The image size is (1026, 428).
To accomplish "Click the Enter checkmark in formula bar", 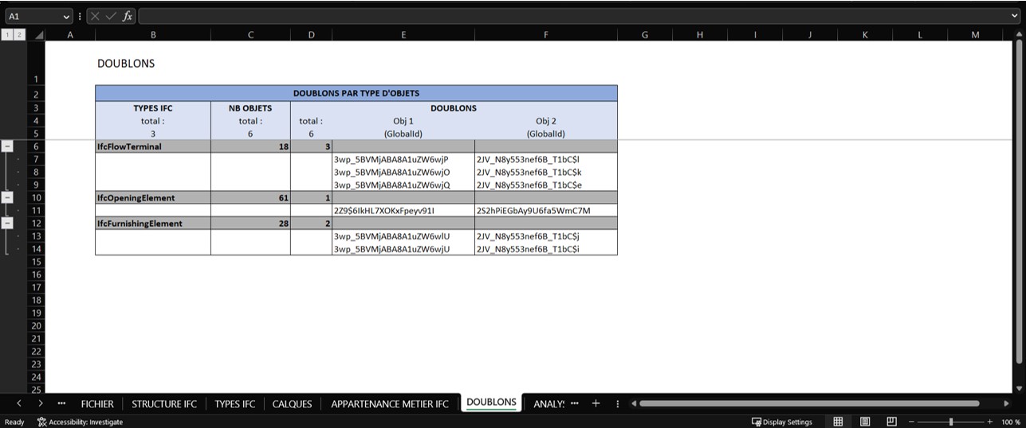I will (x=111, y=16).
